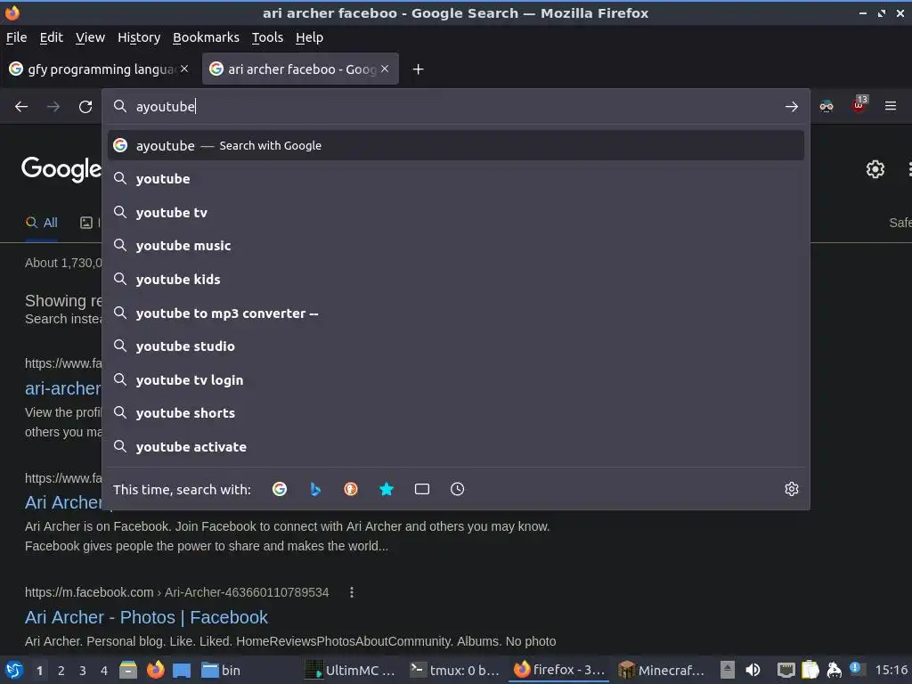Open 'Ari Archer - Photos | Facebook' result
This screenshot has height=684, width=912.
[x=146, y=617]
